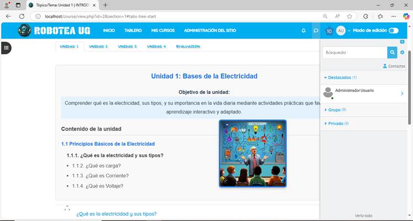Click the Robotea UG robot logo
Image resolution: width=413 pixels, height=221 pixels.
pyautogui.click(x=24, y=30)
